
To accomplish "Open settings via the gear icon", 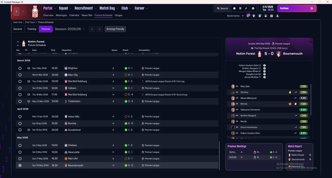I will [x=253, y=8].
